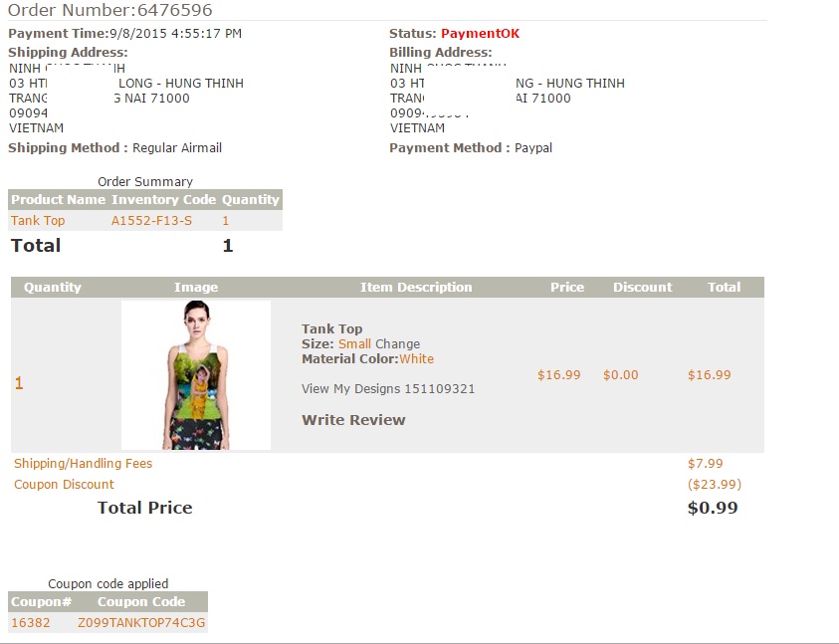This screenshot has width=839, height=644.
Task: Click Tank Top in Order Summary
Action: [x=38, y=221]
